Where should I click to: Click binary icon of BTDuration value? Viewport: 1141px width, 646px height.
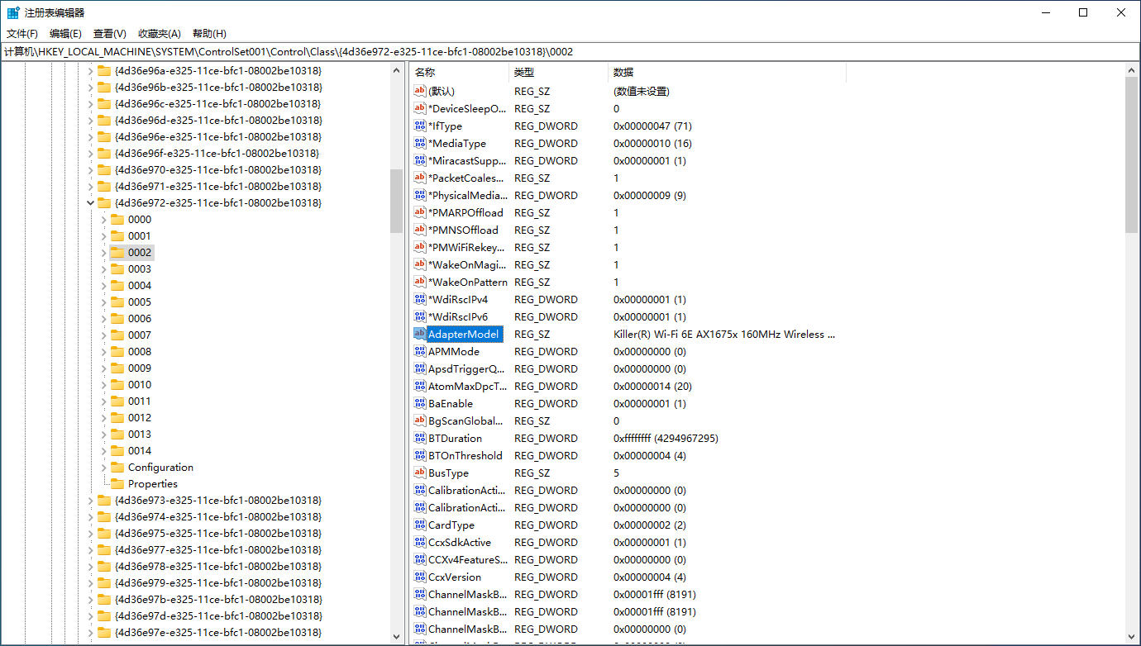420,438
